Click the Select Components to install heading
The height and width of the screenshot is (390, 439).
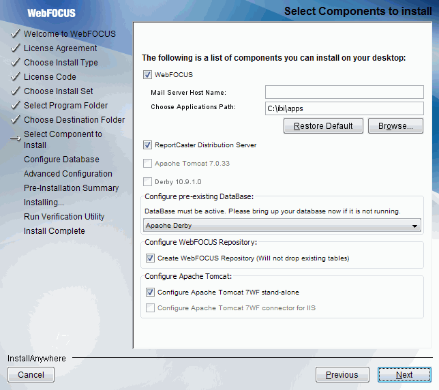coord(358,11)
